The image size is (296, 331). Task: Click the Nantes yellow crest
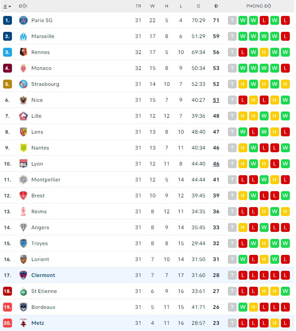23,148
